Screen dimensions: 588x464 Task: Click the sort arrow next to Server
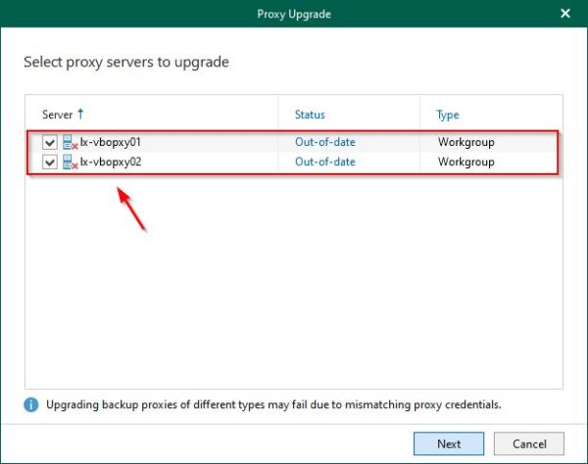click(x=80, y=114)
